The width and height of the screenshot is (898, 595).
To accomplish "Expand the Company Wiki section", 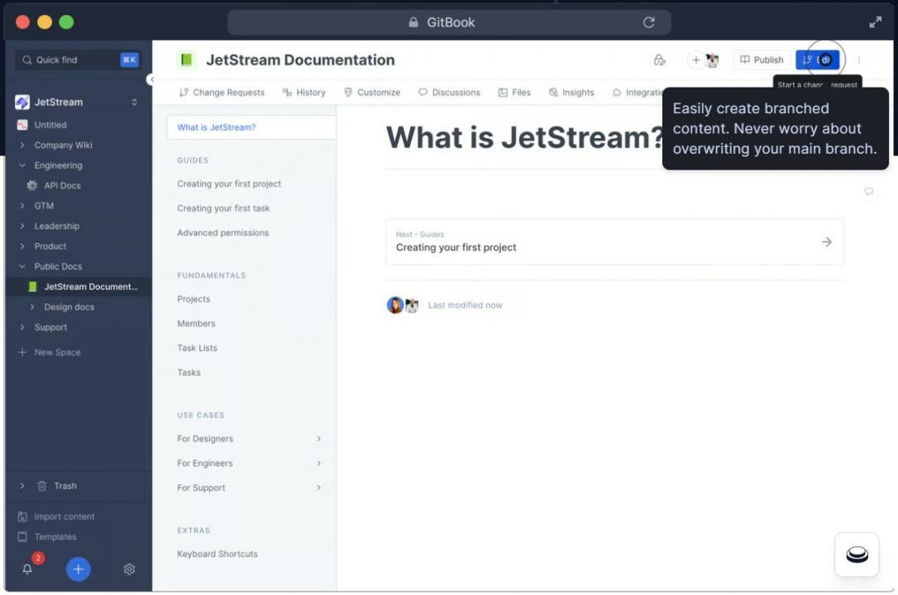I will tap(22, 145).
